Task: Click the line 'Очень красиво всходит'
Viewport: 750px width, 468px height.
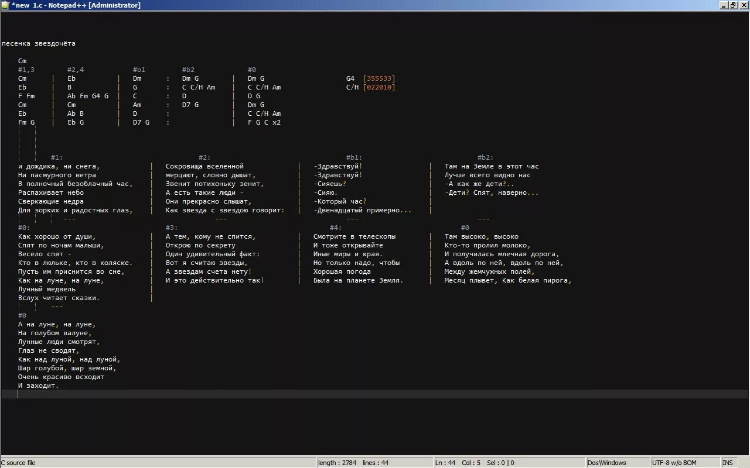Action: [61, 377]
